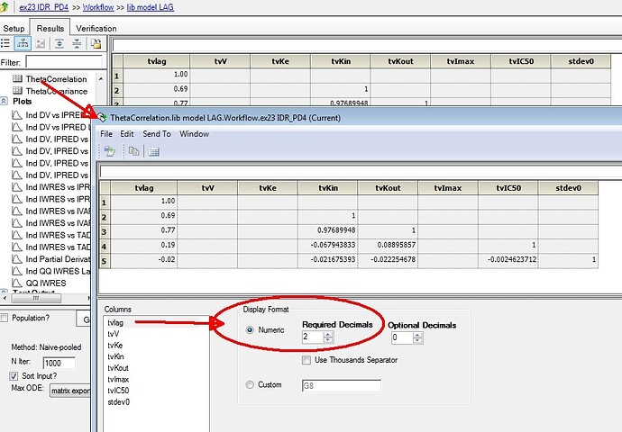Click the Custom format field showing G8
This screenshot has height=432, width=622.
(341, 385)
